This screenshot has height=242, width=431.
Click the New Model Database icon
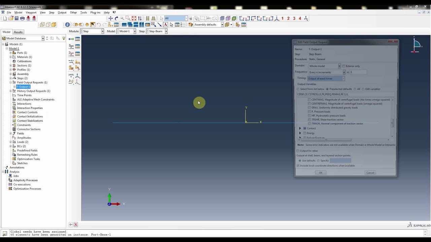pyautogui.click(x=5, y=18)
